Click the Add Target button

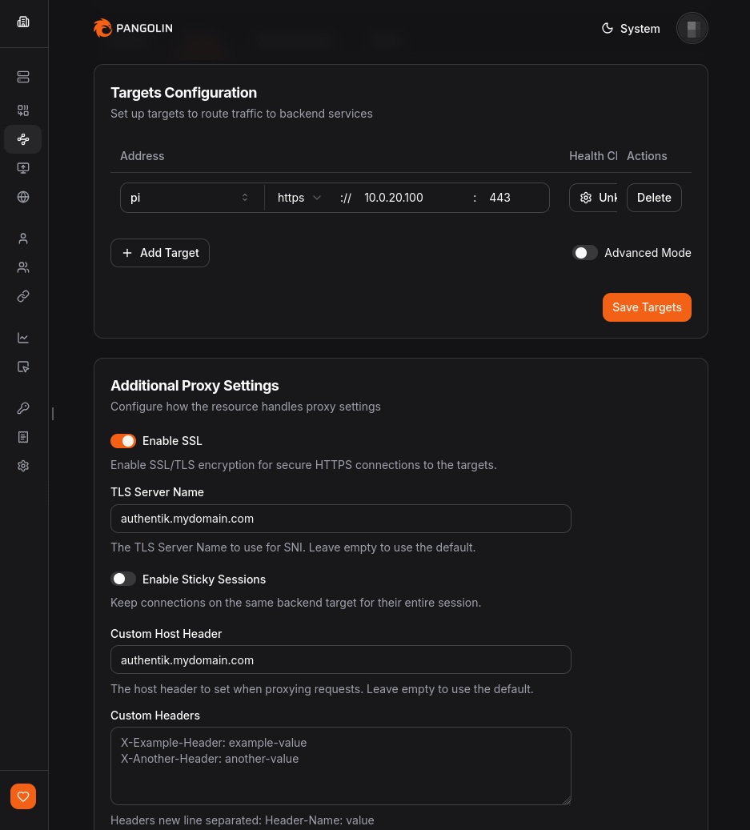click(x=160, y=253)
